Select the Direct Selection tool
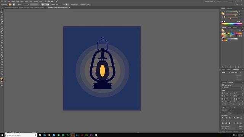Screen dimensions: 244x137 point(2,12)
